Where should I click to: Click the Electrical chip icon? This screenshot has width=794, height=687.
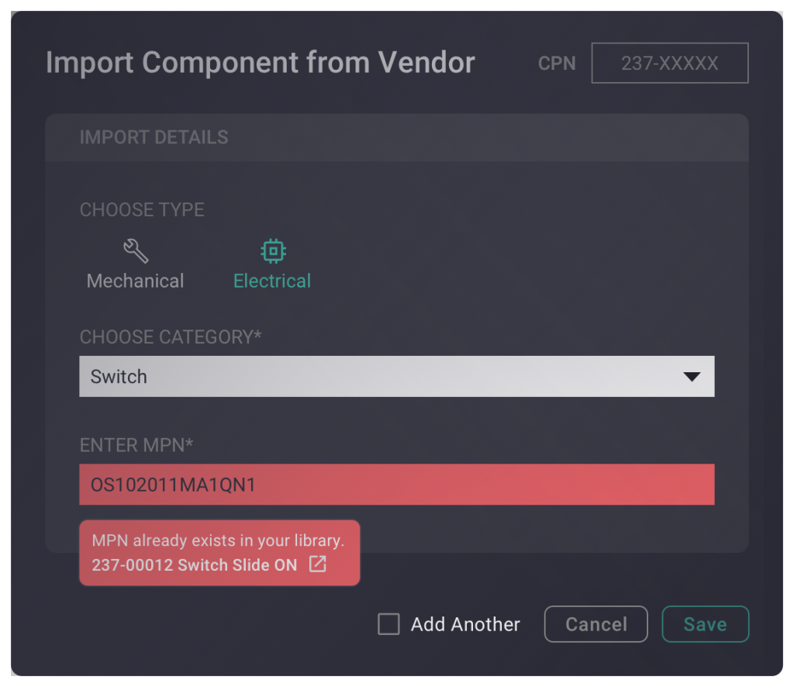click(x=272, y=250)
